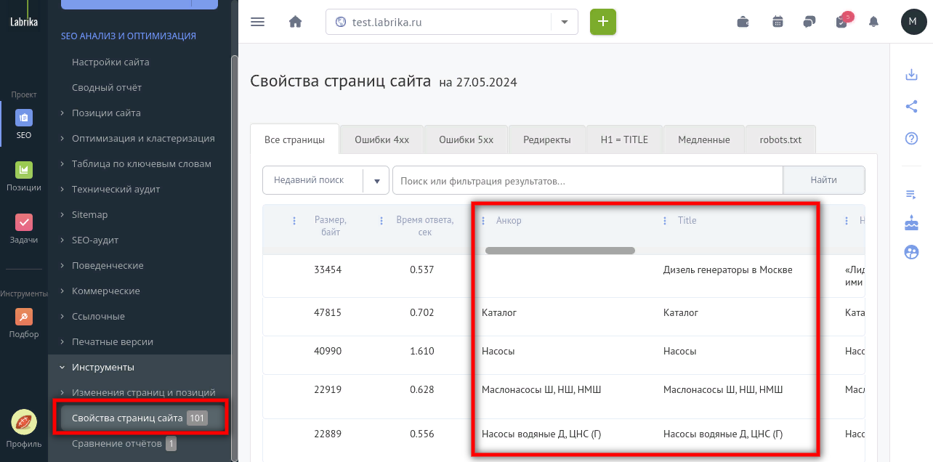This screenshot has height=462, width=933.
Task: Open the calendar icon in header
Action: coord(778,22)
